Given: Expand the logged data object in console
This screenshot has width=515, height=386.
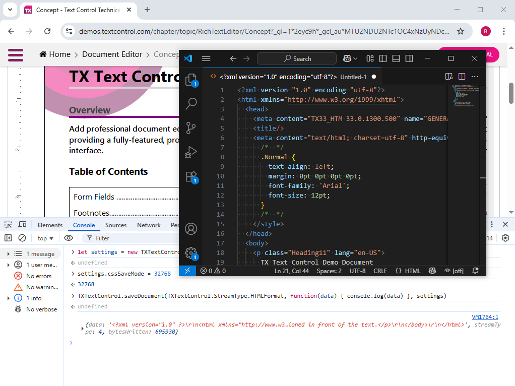Looking at the screenshot, I should [x=83, y=329].
